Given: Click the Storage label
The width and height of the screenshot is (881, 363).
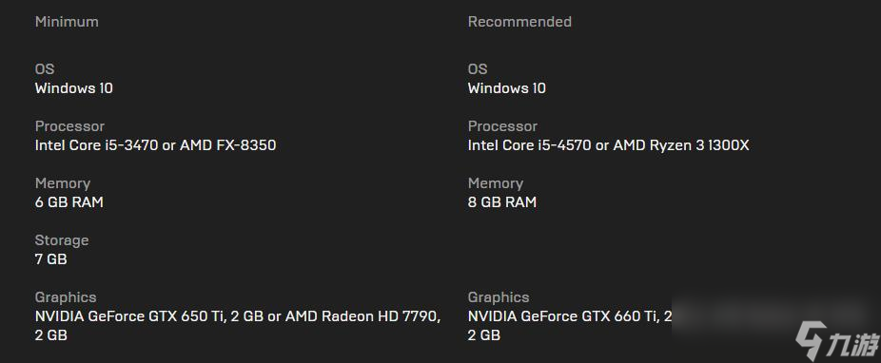Looking at the screenshot, I should [x=62, y=240].
